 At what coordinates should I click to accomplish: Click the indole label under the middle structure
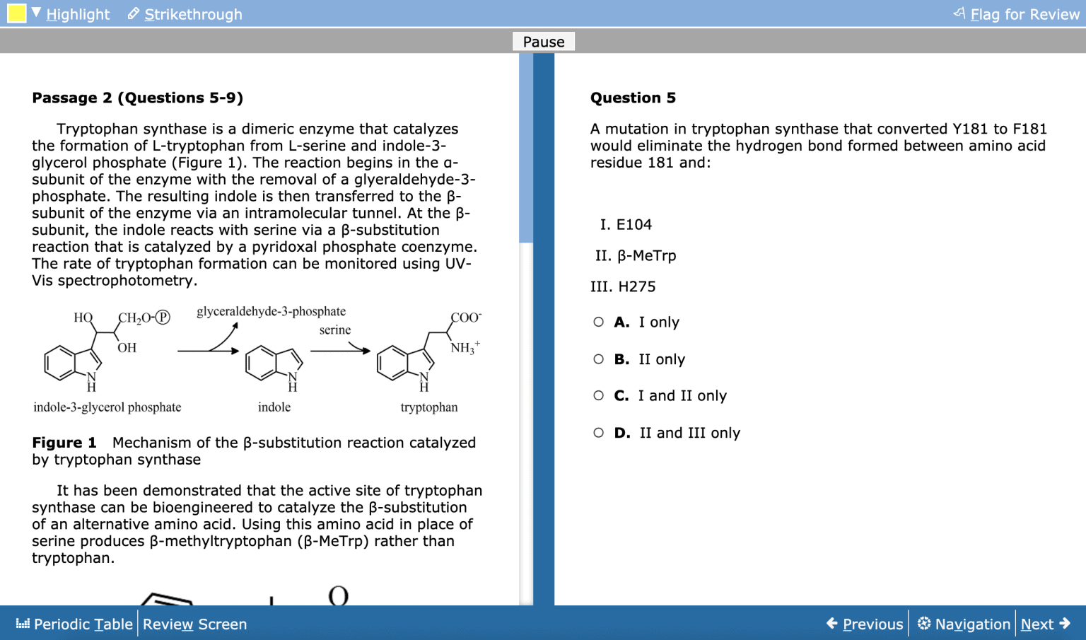point(274,407)
